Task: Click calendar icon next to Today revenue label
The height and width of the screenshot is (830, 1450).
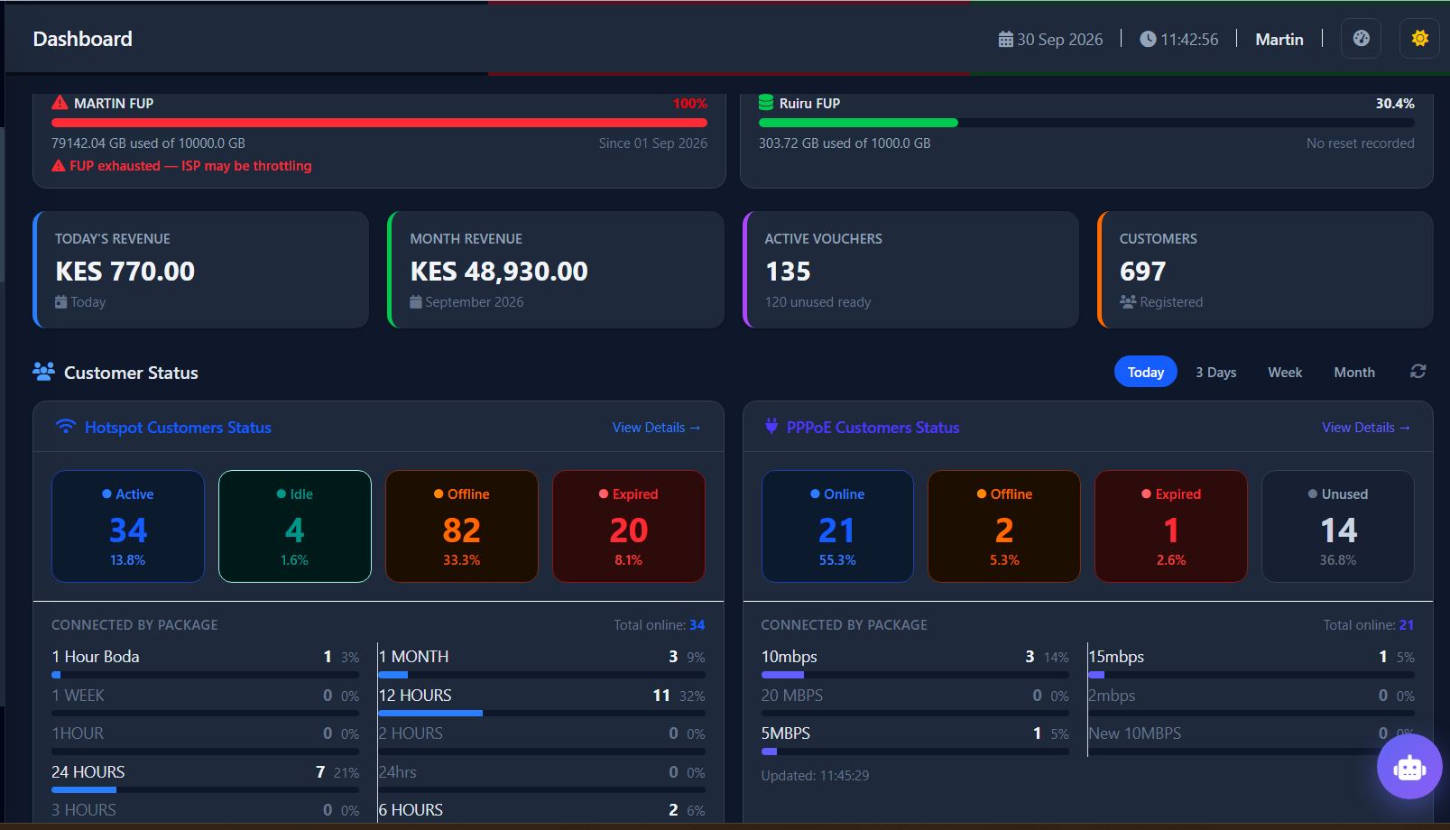Action: 60,302
